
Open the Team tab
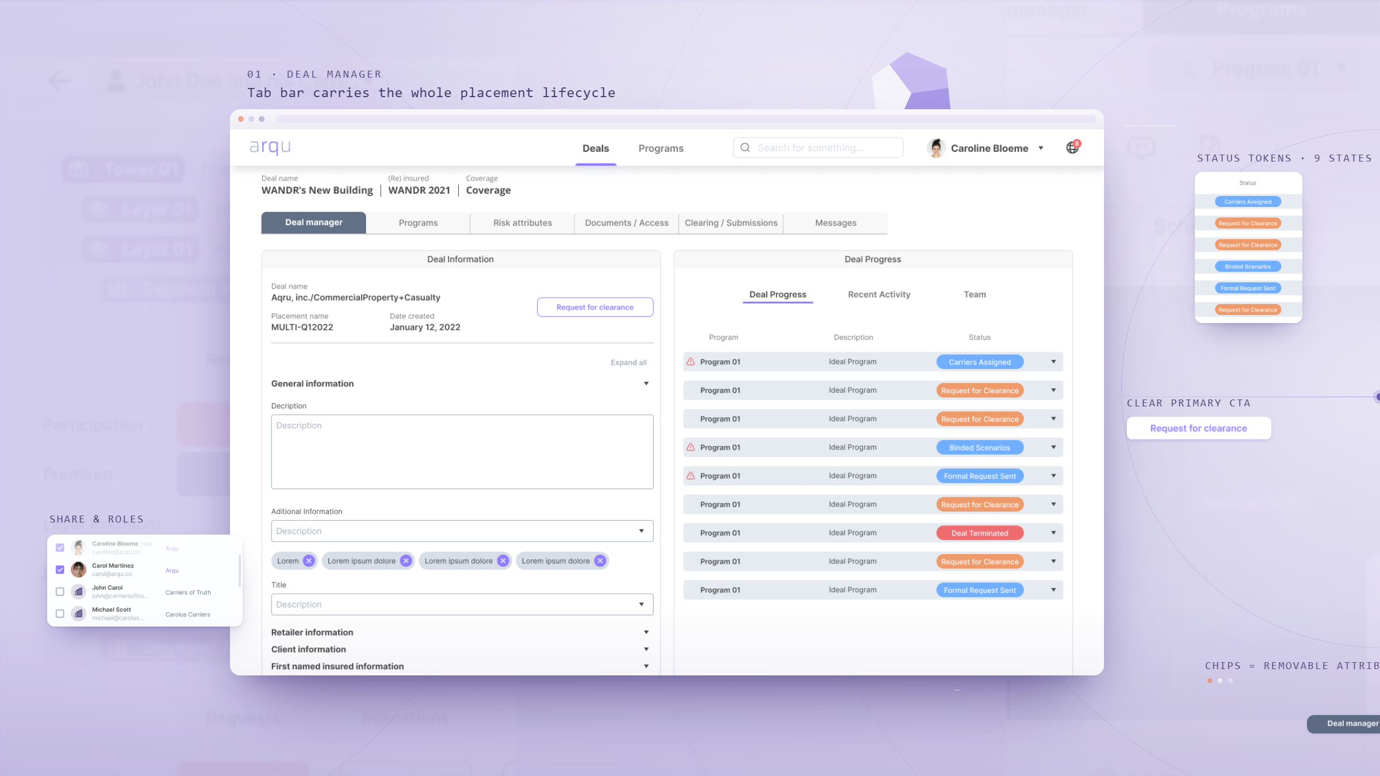coord(975,294)
